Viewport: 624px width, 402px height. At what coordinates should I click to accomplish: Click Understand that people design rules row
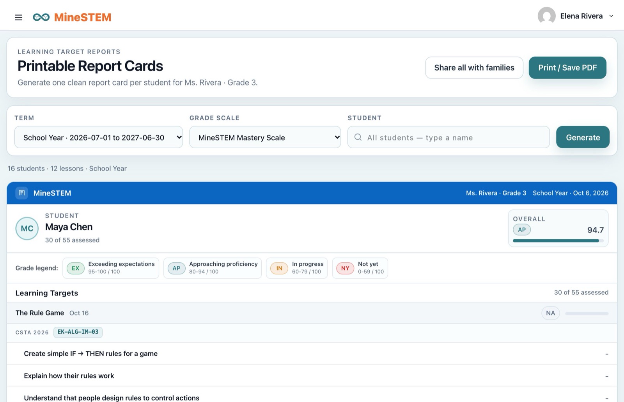[312, 395]
